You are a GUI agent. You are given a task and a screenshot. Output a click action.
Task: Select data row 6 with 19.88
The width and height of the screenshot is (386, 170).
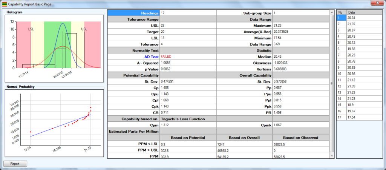click(359, 49)
